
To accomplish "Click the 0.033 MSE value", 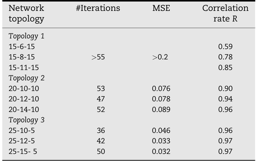I will coord(161,141).
